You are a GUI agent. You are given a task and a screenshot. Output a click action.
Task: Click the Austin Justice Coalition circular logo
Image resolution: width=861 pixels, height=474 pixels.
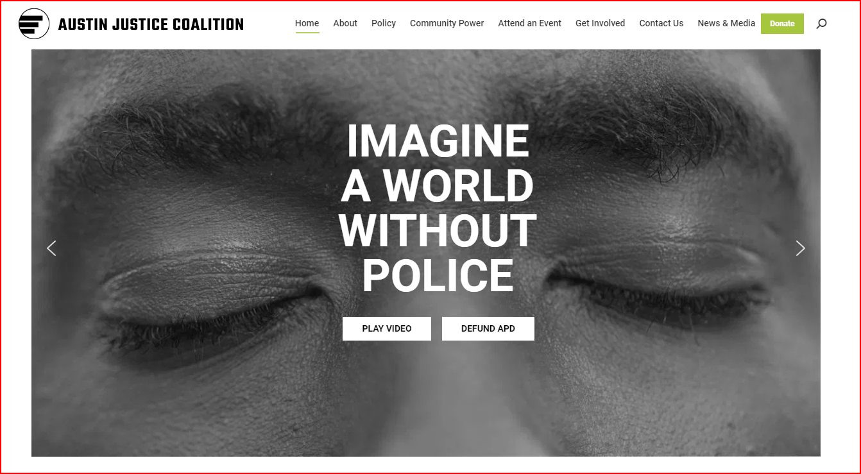coord(34,24)
